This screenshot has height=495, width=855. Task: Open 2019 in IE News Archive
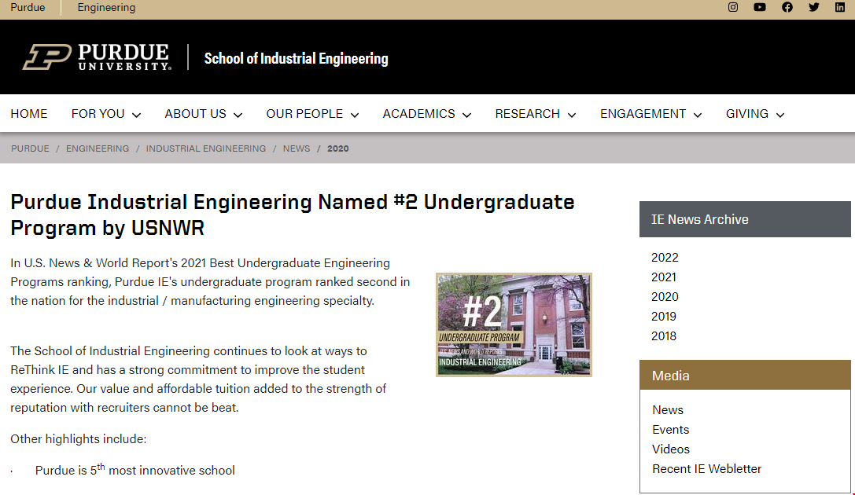click(664, 317)
